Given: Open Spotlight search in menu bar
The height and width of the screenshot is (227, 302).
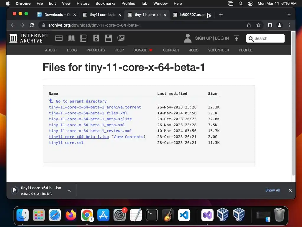Looking at the screenshot, I should [241, 4].
